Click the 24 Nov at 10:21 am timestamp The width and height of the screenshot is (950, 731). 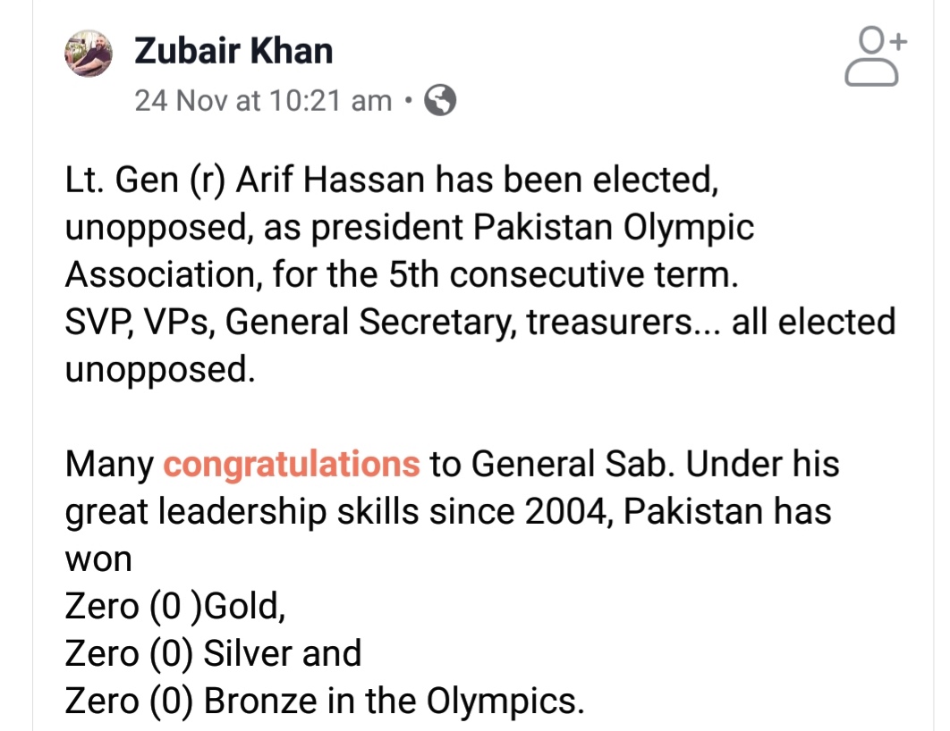click(263, 100)
